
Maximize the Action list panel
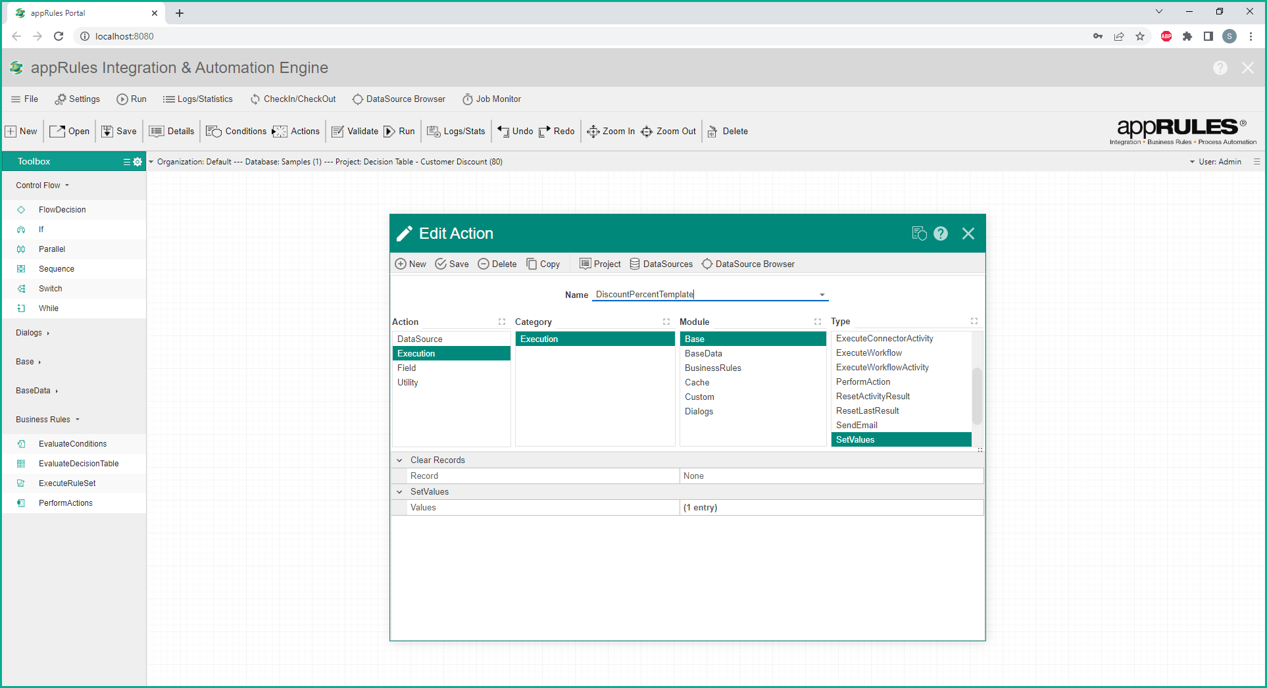click(x=502, y=322)
